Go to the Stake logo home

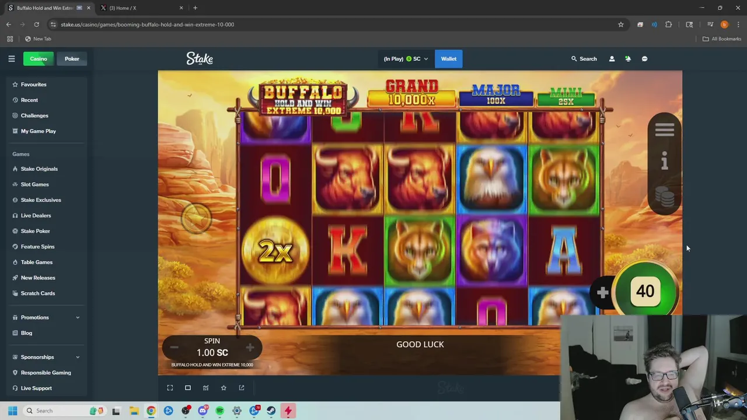click(x=200, y=58)
